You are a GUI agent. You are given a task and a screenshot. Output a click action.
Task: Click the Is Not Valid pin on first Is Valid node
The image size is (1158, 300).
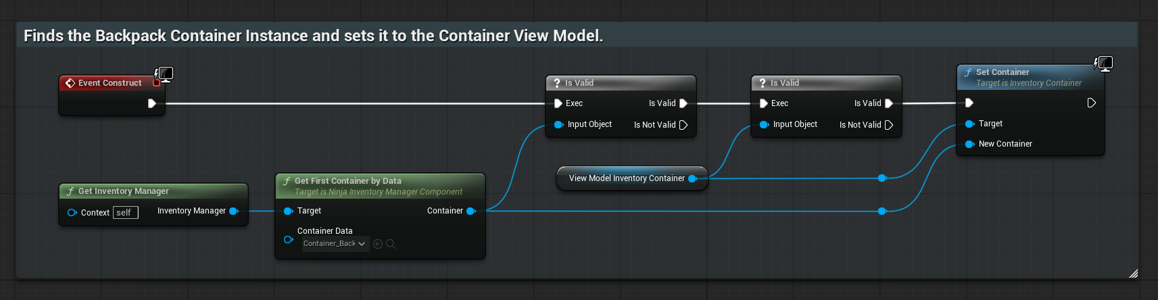(x=683, y=125)
